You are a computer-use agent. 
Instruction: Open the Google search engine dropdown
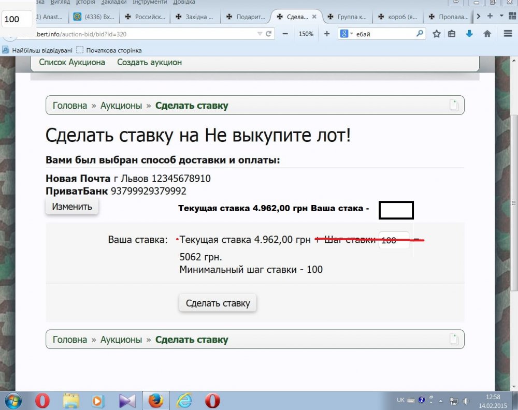[x=346, y=34]
